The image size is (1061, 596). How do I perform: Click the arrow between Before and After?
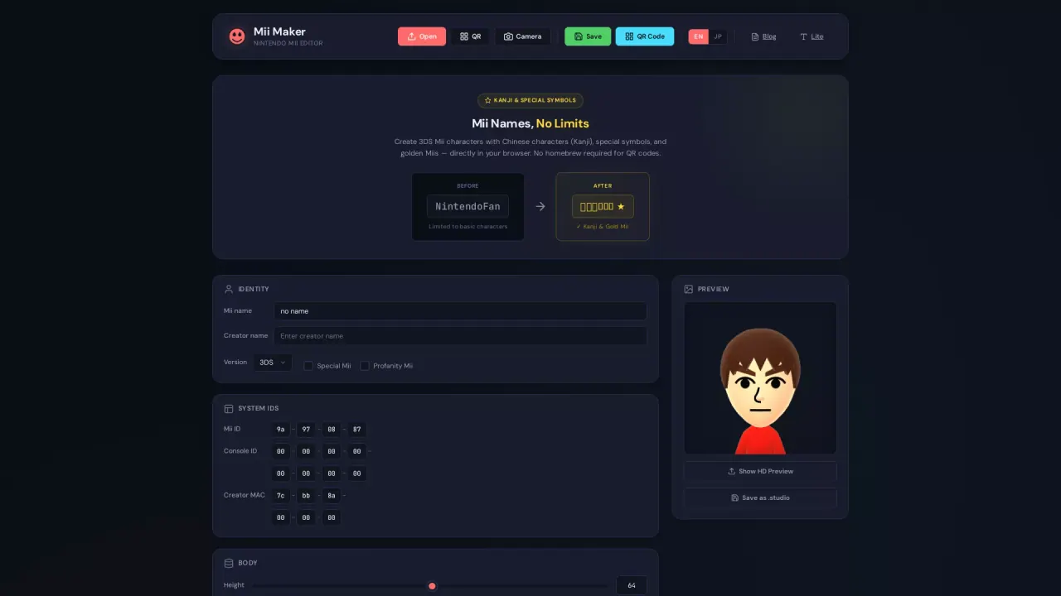540,206
